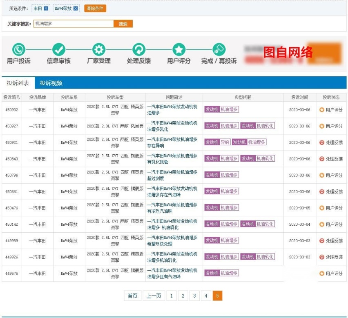Click the 完成/再投诉 step icon
The width and height of the screenshot is (348, 318).
tap(219, 49)
